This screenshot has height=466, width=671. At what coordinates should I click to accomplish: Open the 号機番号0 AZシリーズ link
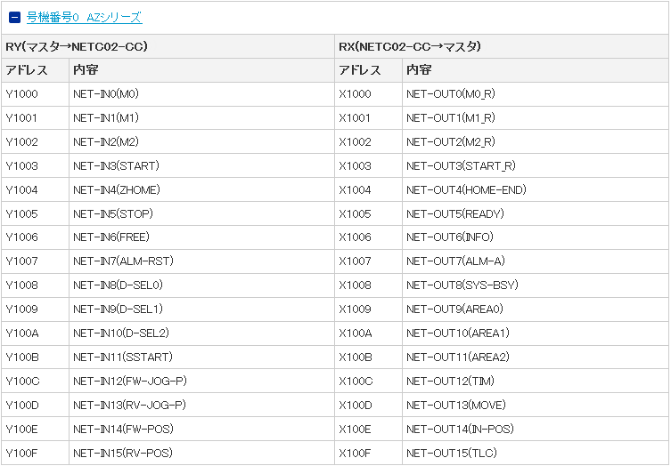tap(84, 18)
